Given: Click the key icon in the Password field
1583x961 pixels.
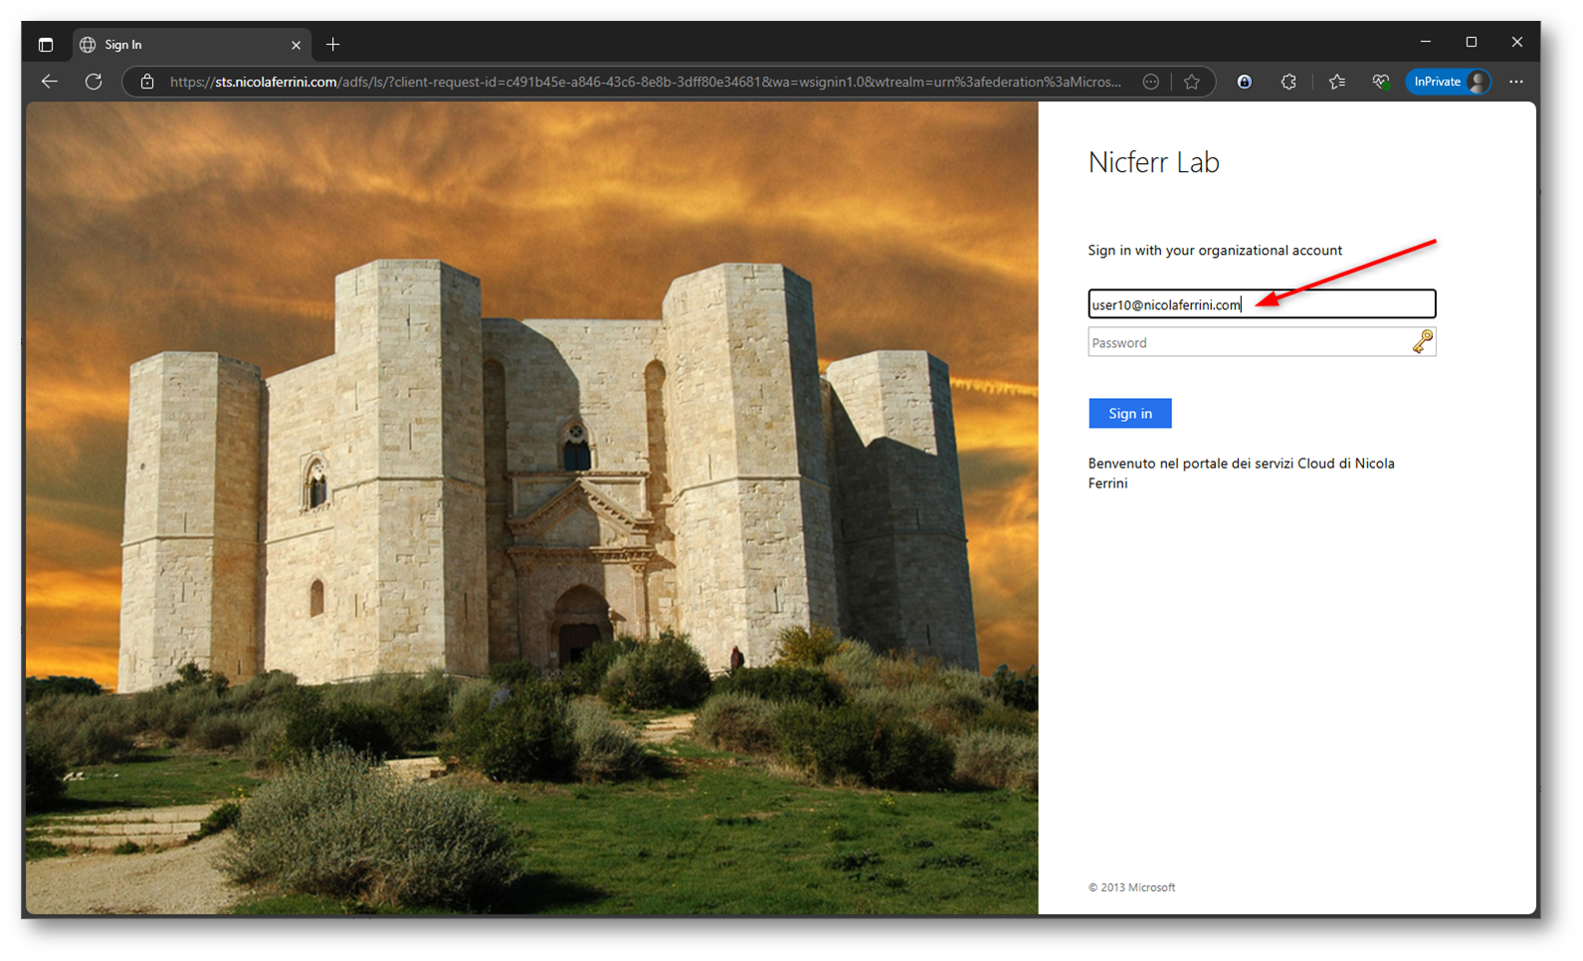Looking at the screenshot, I should pos(1423,342).
